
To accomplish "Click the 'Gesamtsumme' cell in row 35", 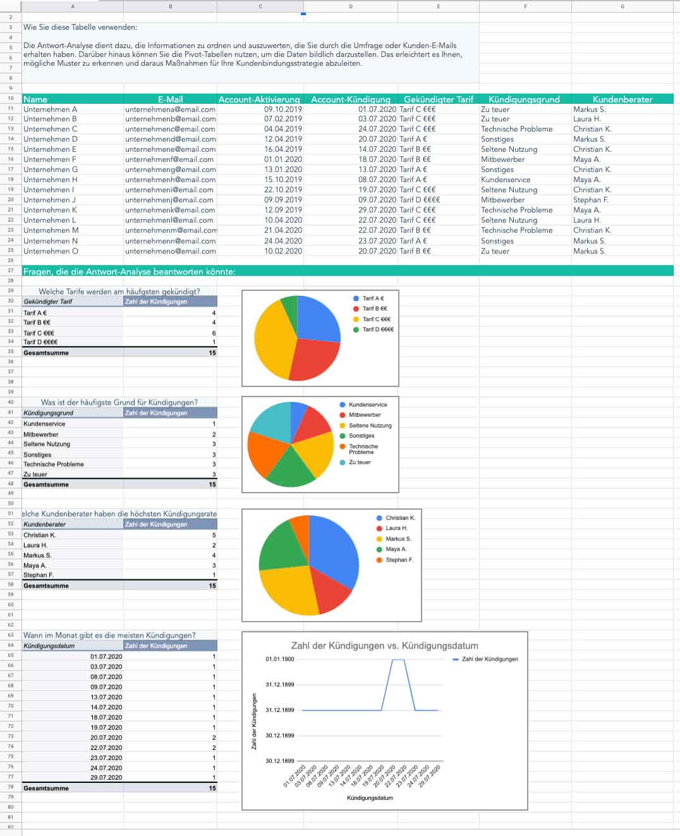I will point(73,353).
